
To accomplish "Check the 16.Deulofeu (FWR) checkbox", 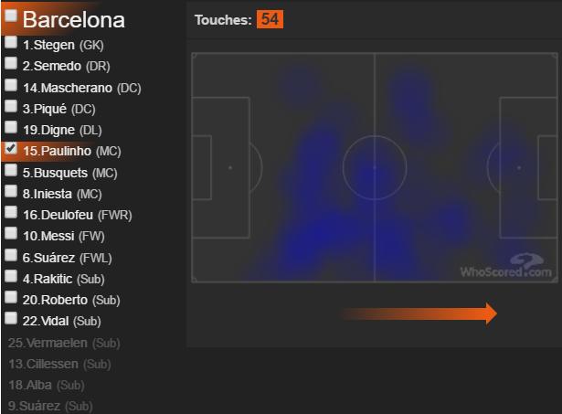I will click(10, 213).
